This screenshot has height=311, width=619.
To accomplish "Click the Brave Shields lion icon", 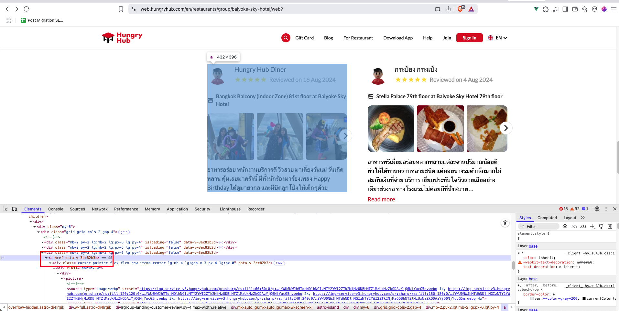I will [x=460, y=9].
